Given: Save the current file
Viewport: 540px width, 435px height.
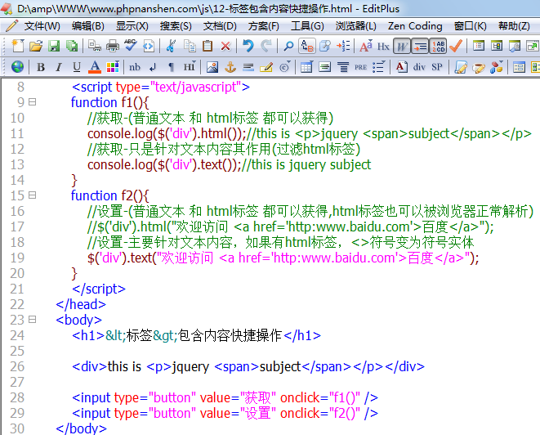Looking at the screenshot, I should pos(54,46).
